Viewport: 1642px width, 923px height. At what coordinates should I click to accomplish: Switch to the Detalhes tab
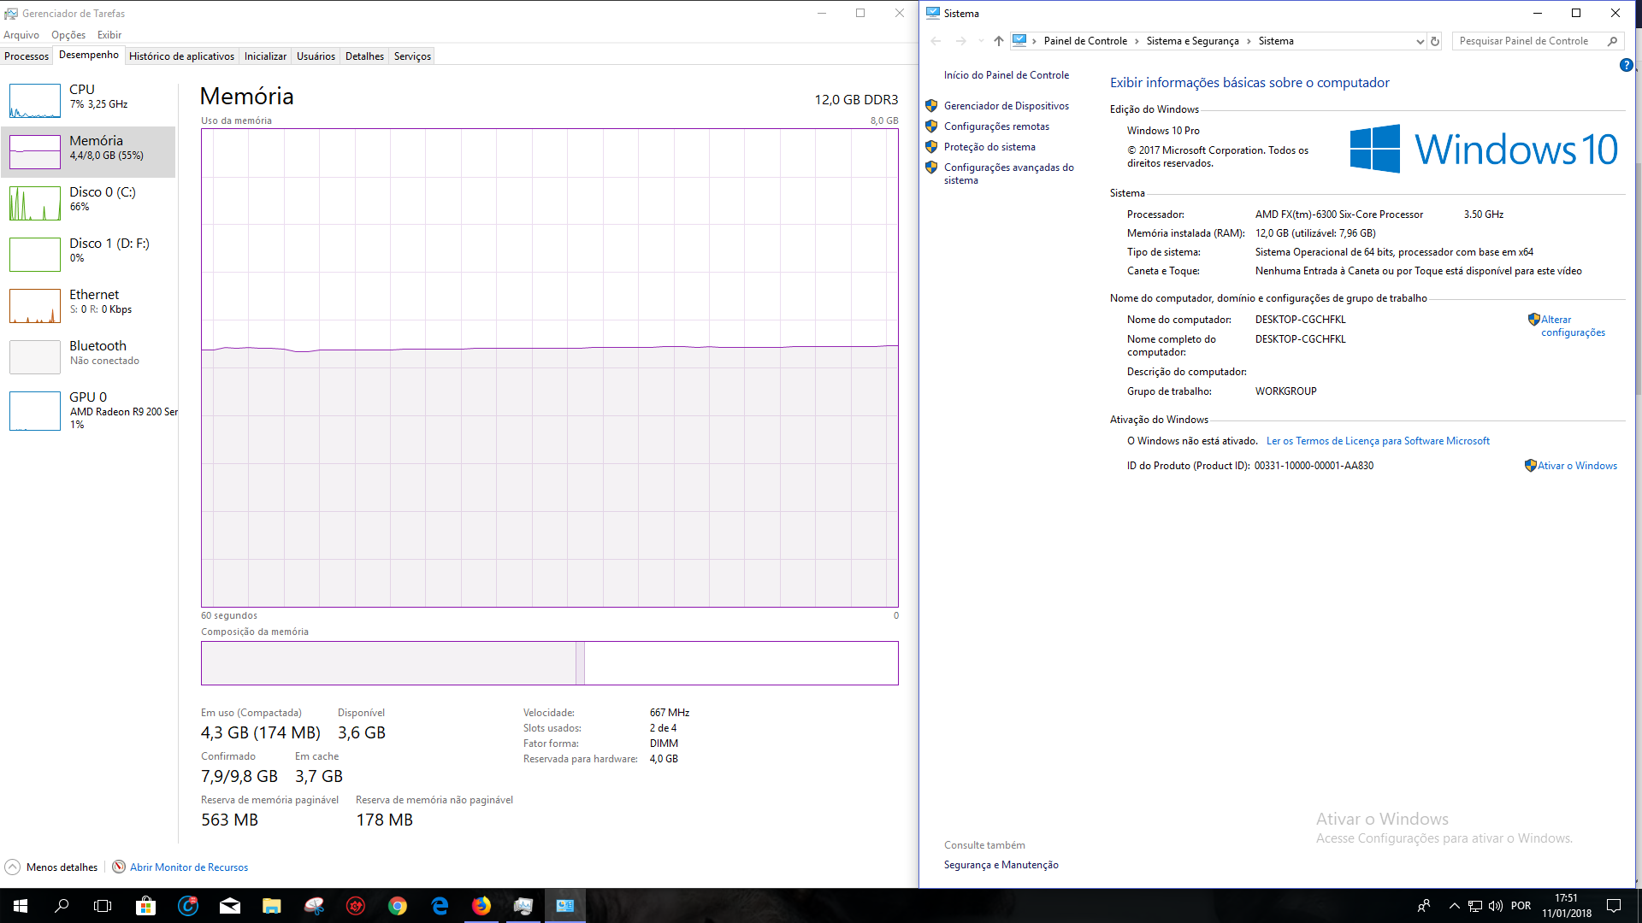[x=364, y=56]
